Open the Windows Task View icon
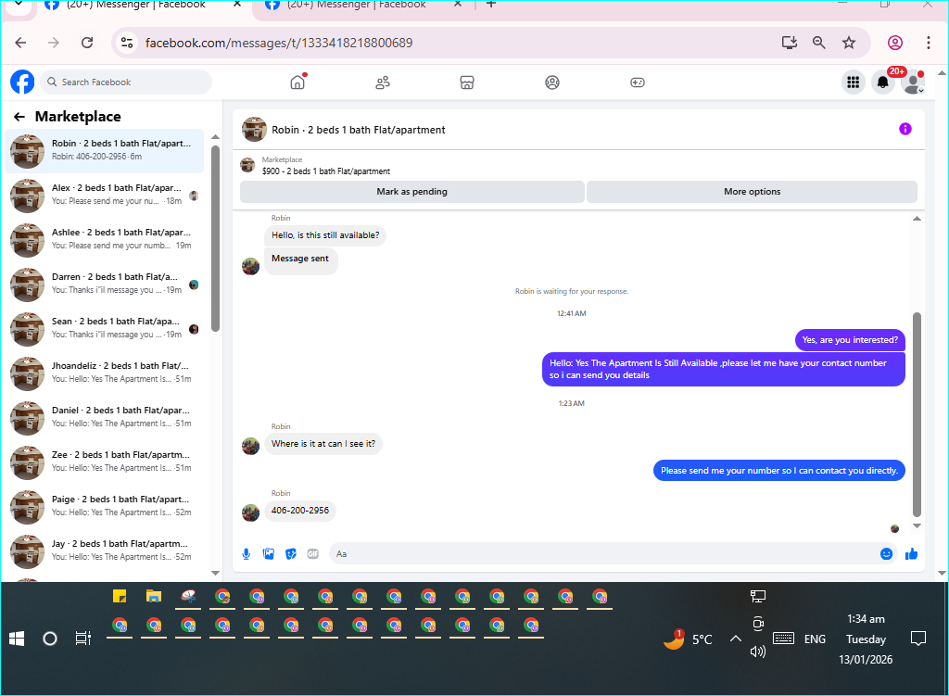This screenshot has height=696, width=949. tap(82, 639)
